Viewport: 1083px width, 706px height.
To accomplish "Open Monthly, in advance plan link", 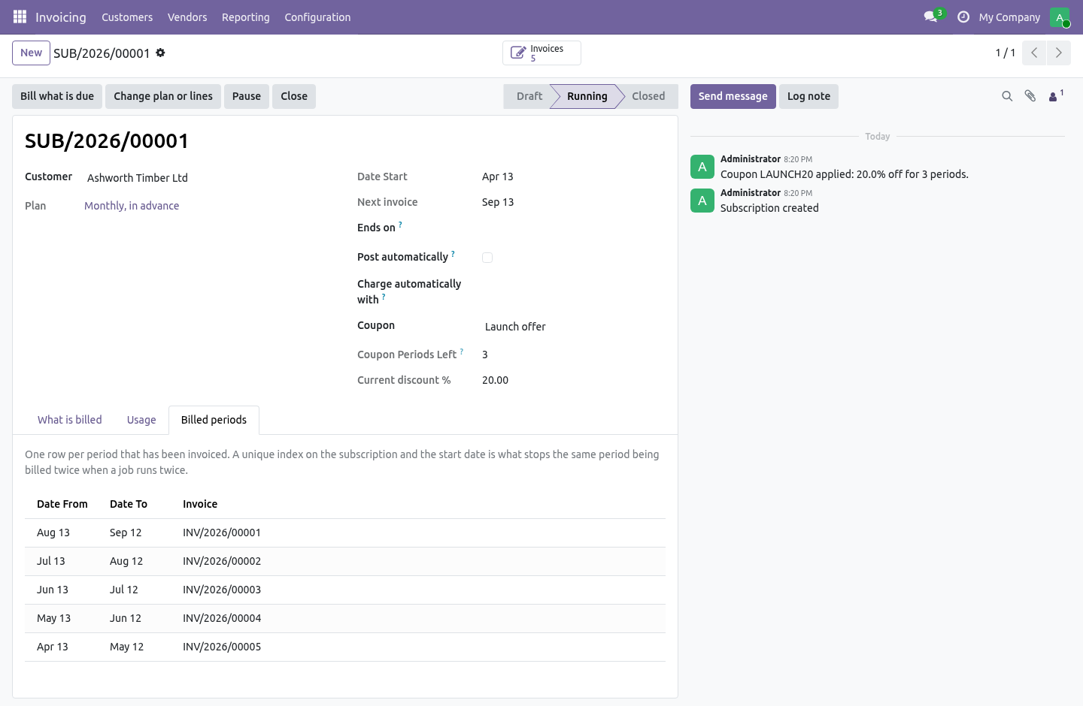I will coord(132,206).
